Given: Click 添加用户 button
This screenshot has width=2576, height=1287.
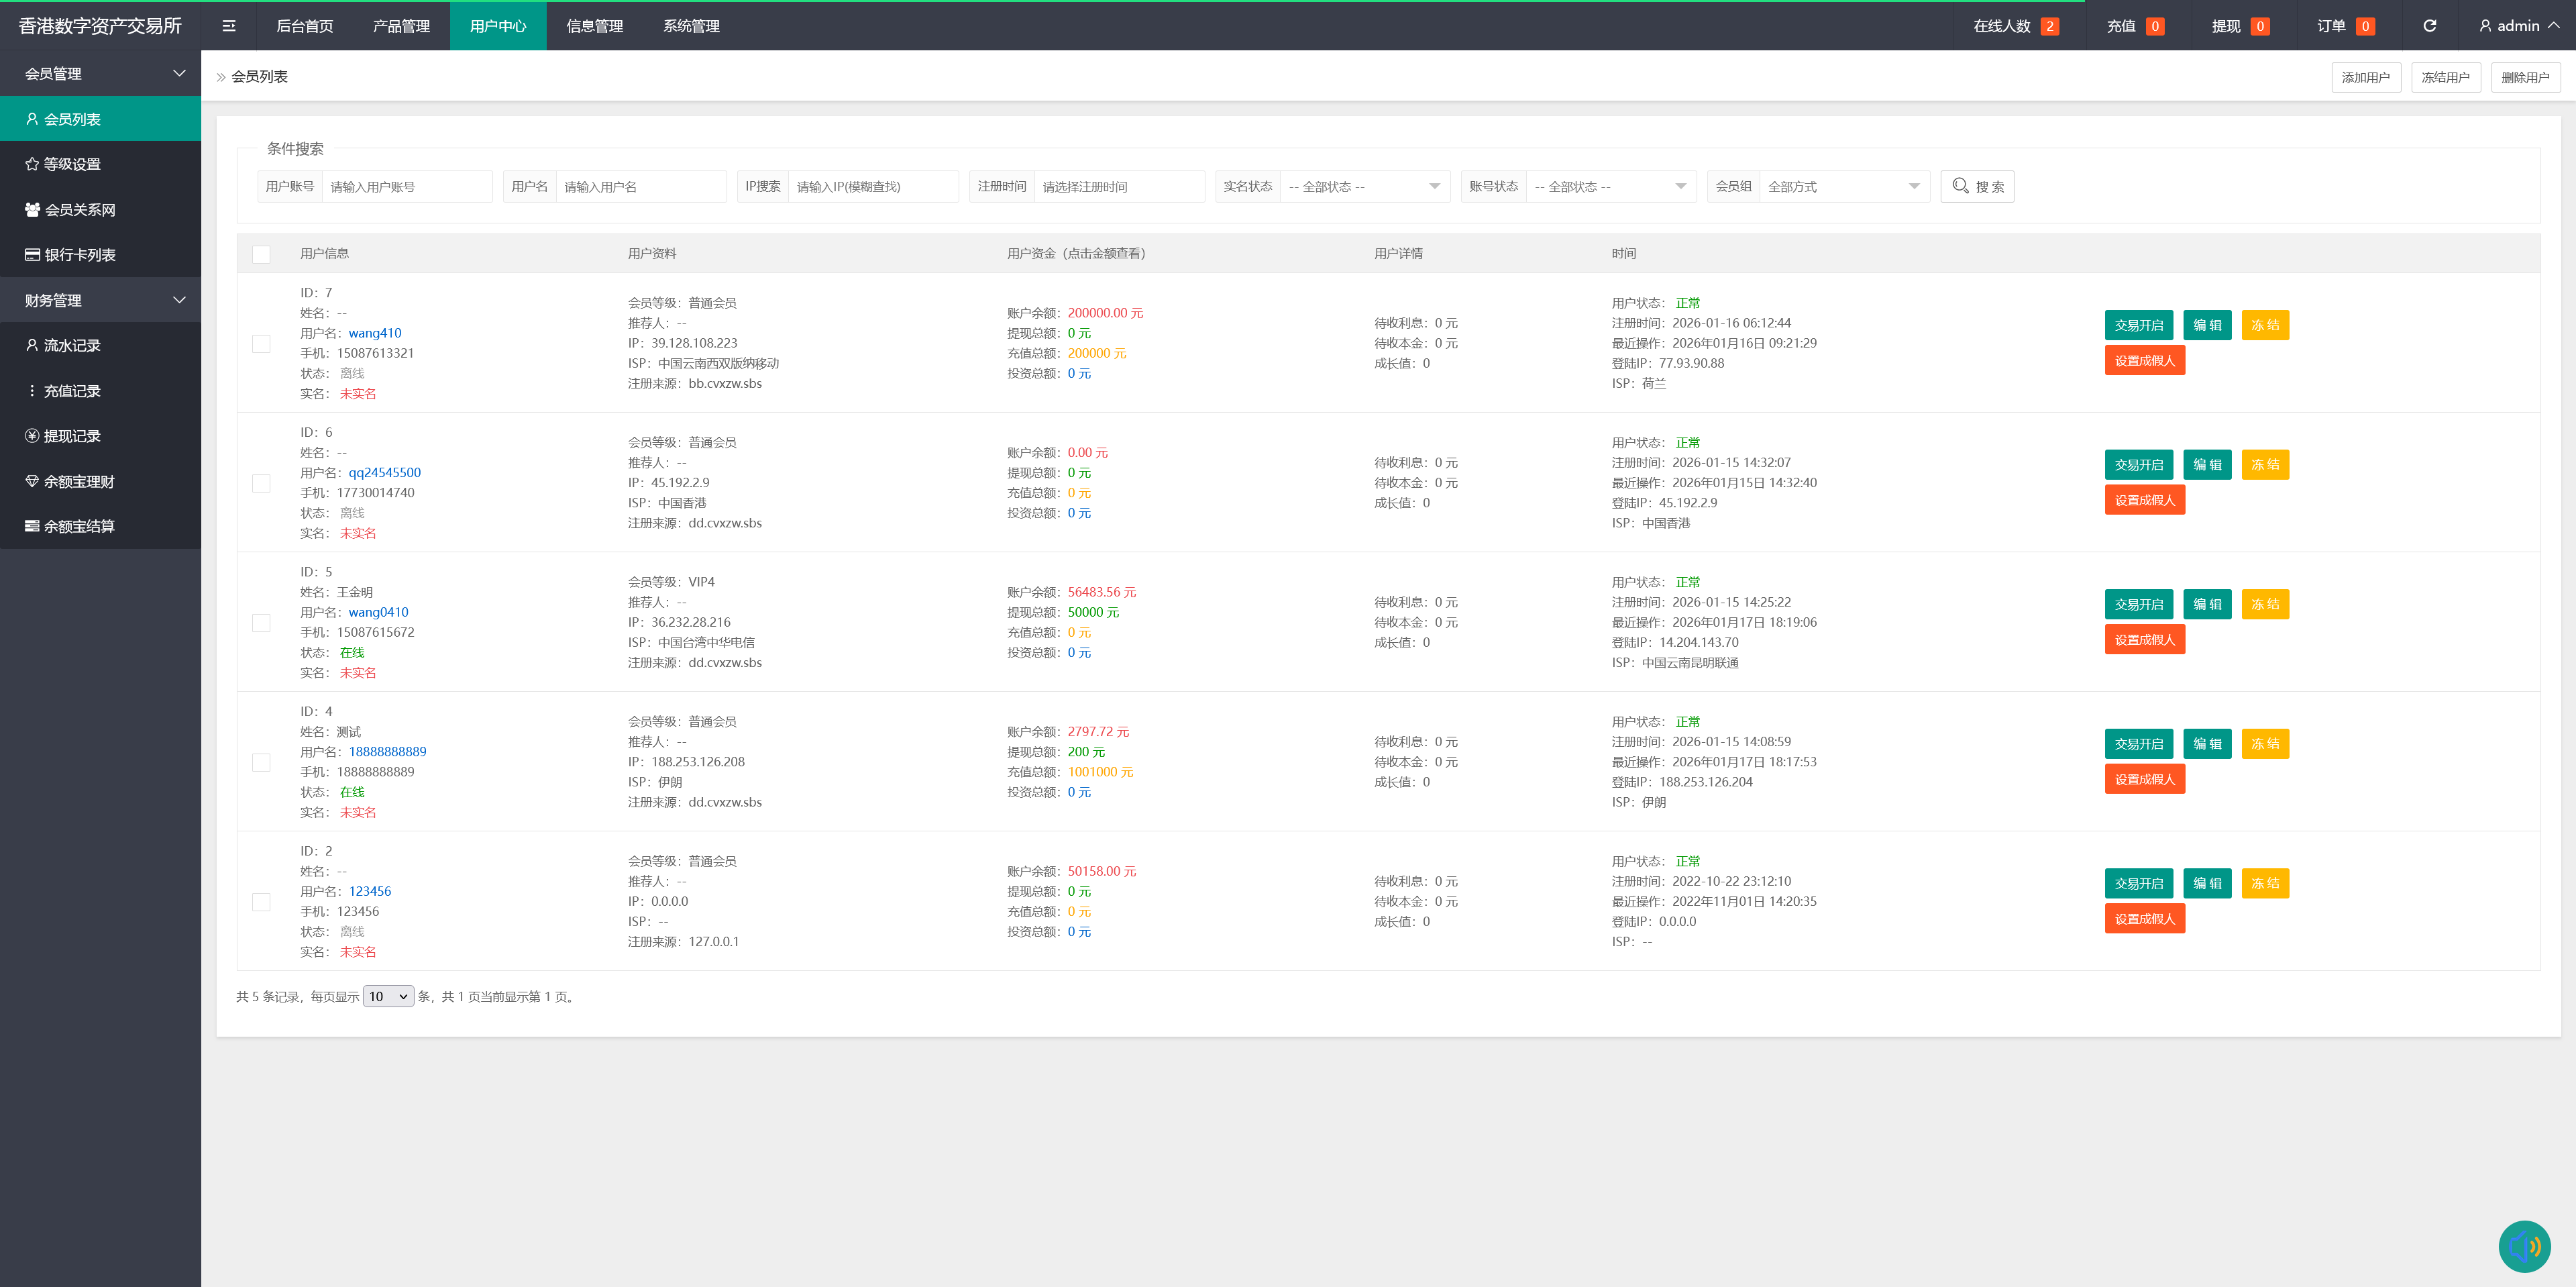Looking at the screenshot, I should pyautogui.click(x=2365, y=77).
